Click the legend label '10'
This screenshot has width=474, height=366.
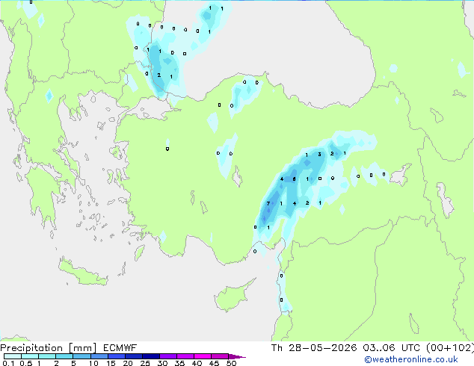tap(93, 363)
